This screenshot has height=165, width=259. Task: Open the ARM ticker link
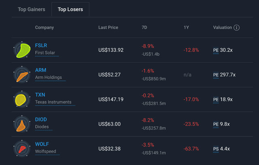click(41, 70)
